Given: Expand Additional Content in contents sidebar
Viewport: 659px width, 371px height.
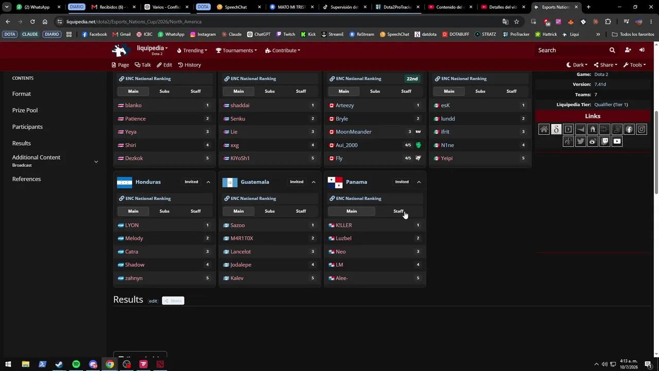Looking at the screenshot, I should coord(96,161).
